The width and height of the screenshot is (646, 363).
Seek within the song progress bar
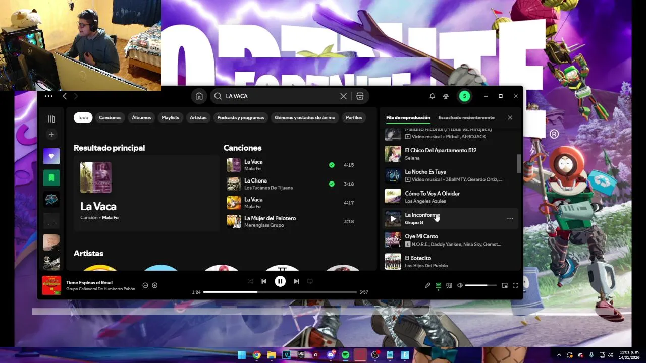point(280,292)
